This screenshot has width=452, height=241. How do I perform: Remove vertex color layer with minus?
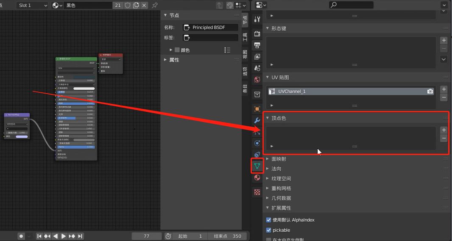coord(444,139)
